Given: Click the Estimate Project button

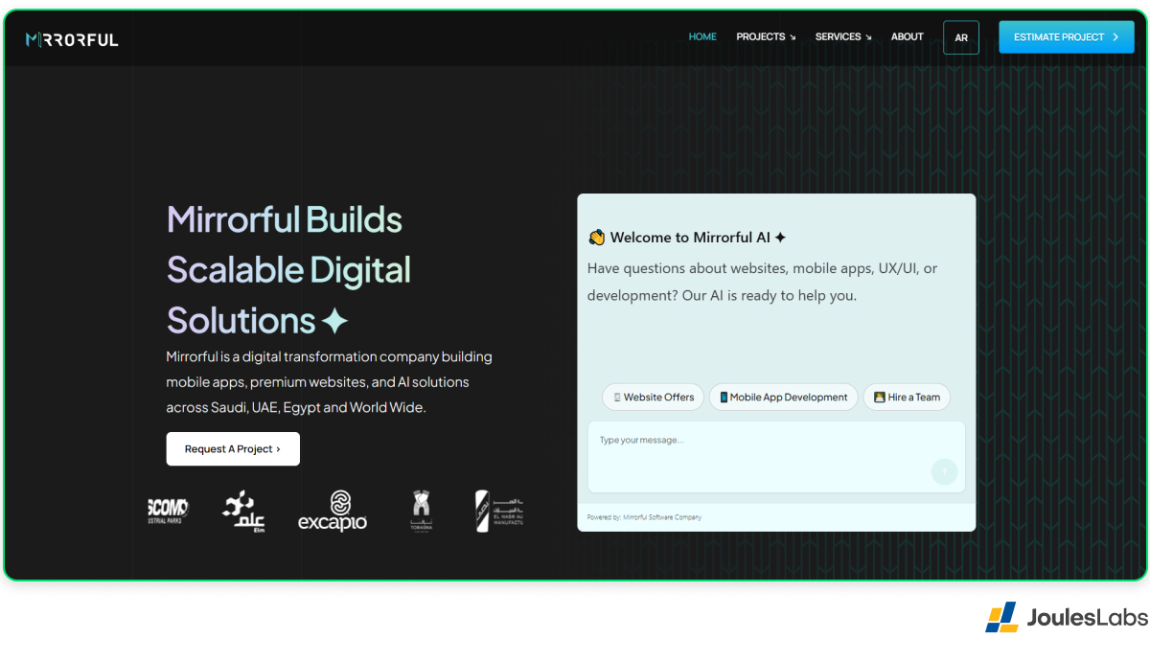Looking at the screenshot, I should (x=1067, y=37).
